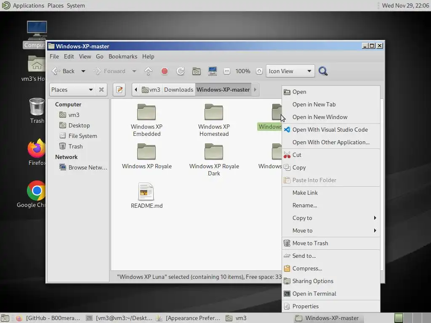Select the Windows XP Royale folder
Image resolution: width=431 pixels, height=323 pixels.
(x=146, y=156)
